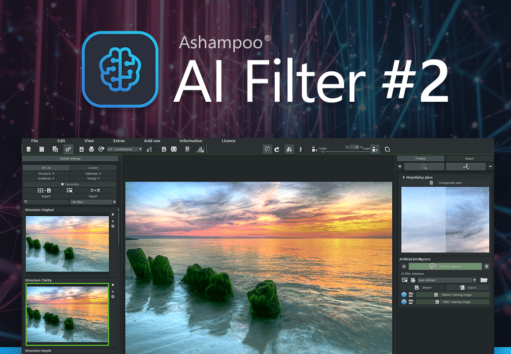Click the save disk toolbar icon

click(81, 149)
